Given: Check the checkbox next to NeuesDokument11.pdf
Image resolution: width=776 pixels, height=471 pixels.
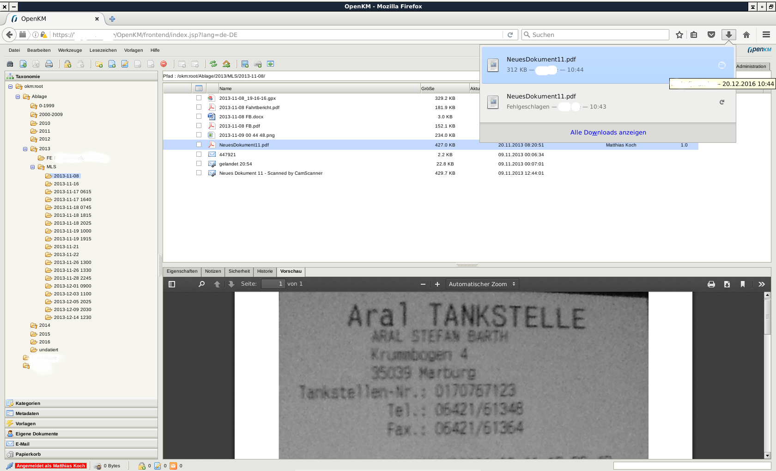Looking at the screenshot, I should [x=199, y=145].
